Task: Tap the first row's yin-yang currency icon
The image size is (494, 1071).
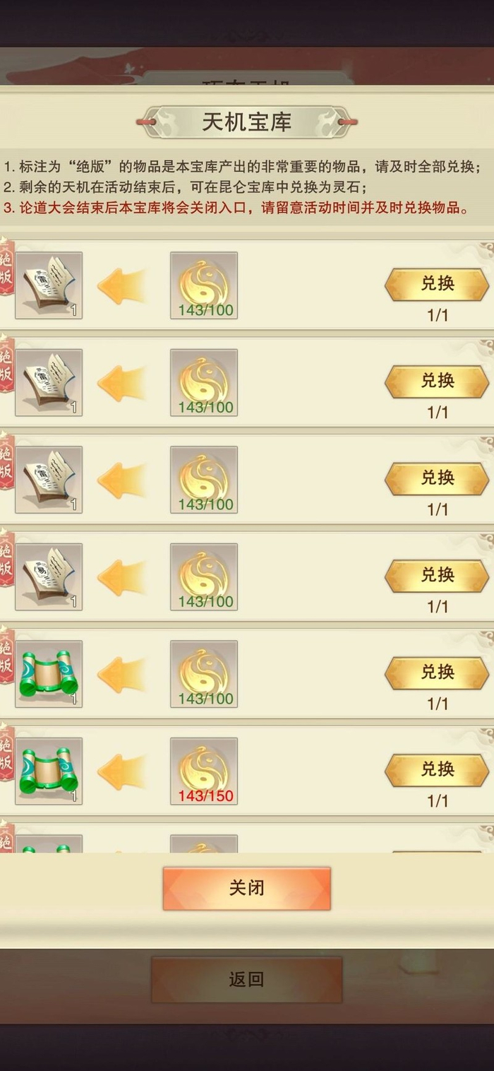Action: click(x=204, y=285)
